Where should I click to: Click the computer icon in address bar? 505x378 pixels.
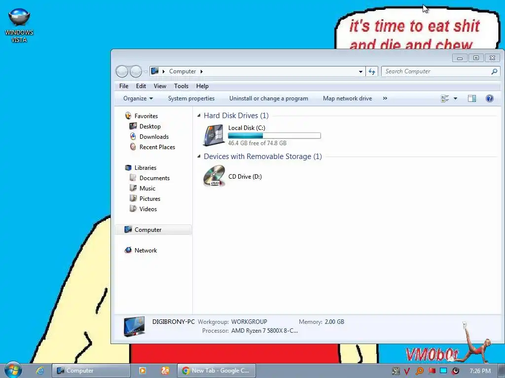click(x=155, y=71)
